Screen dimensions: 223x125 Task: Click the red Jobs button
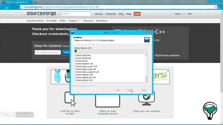coord(137,14)
